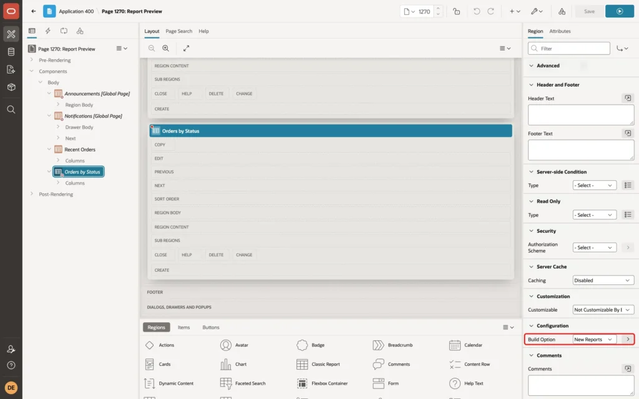
Task: Open Team Development icon in sidebar
Action: pyautogui.click(x=11, y=70)
